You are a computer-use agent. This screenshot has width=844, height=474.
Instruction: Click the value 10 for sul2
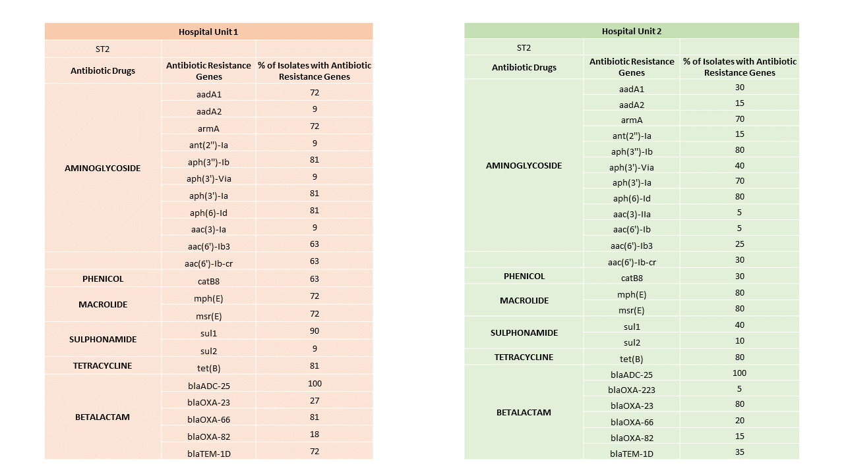click(x=739, y=341)
